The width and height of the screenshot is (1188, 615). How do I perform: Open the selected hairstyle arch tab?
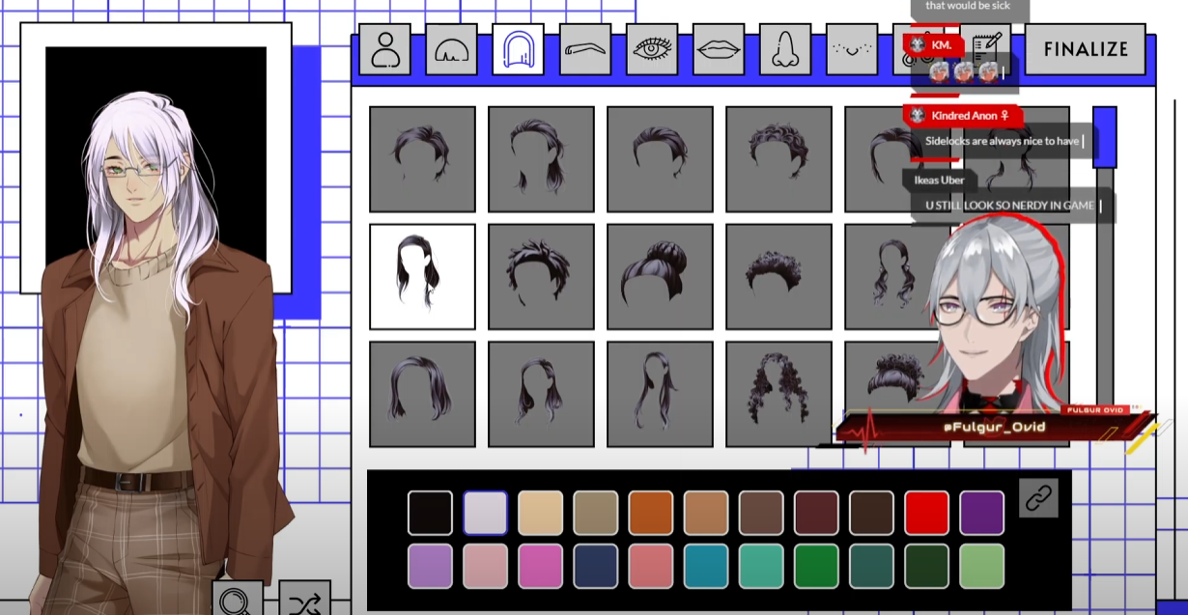tap(518, 49)
